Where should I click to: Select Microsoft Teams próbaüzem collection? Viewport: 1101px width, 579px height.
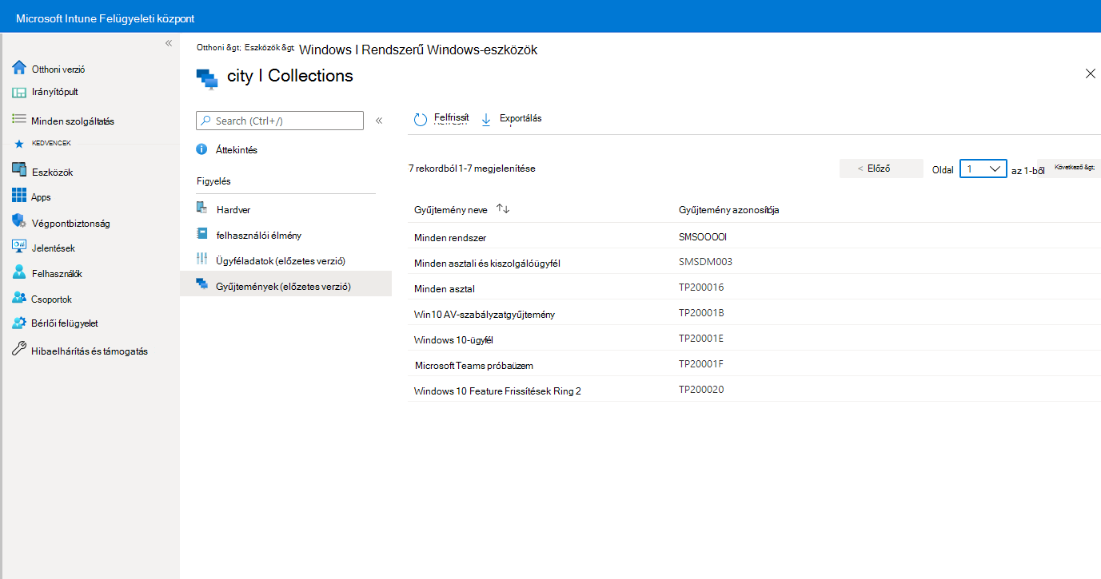coord(754,365)
